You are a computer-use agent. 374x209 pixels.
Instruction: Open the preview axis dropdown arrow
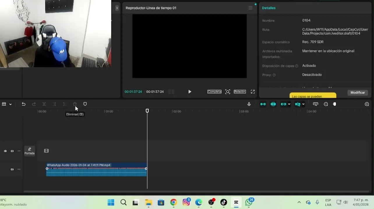point(303,104)
